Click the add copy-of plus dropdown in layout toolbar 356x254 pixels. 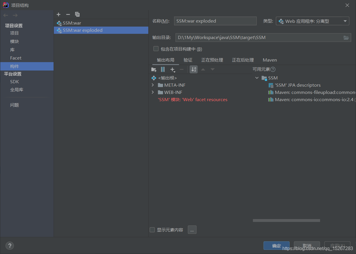173,69
